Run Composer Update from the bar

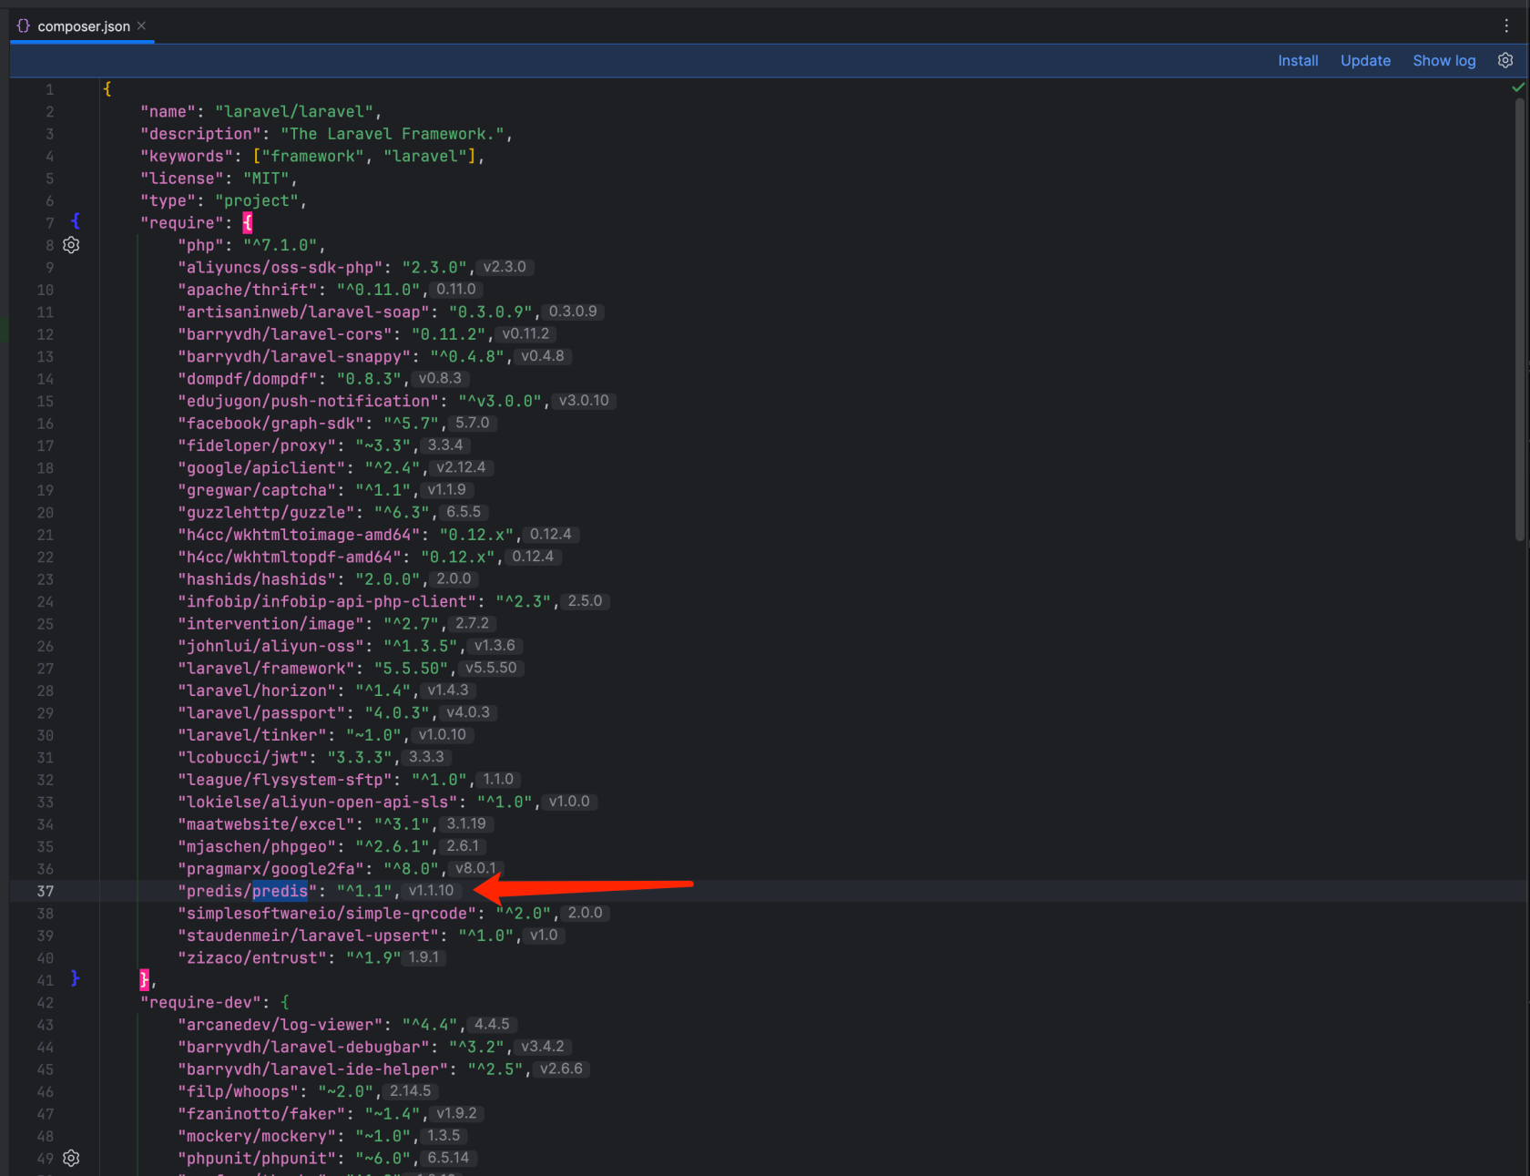coord(1365,60)
